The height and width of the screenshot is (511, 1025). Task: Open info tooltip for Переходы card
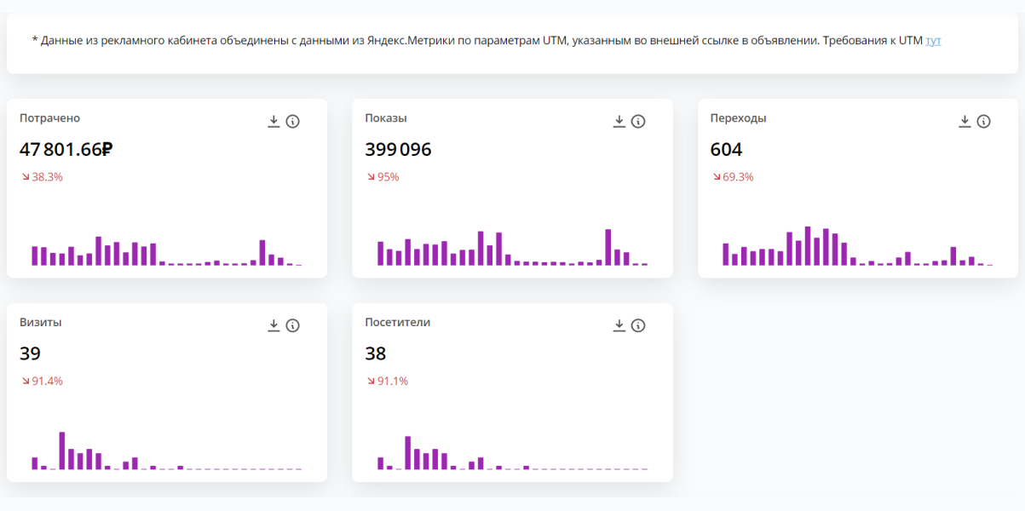[984, 122]
